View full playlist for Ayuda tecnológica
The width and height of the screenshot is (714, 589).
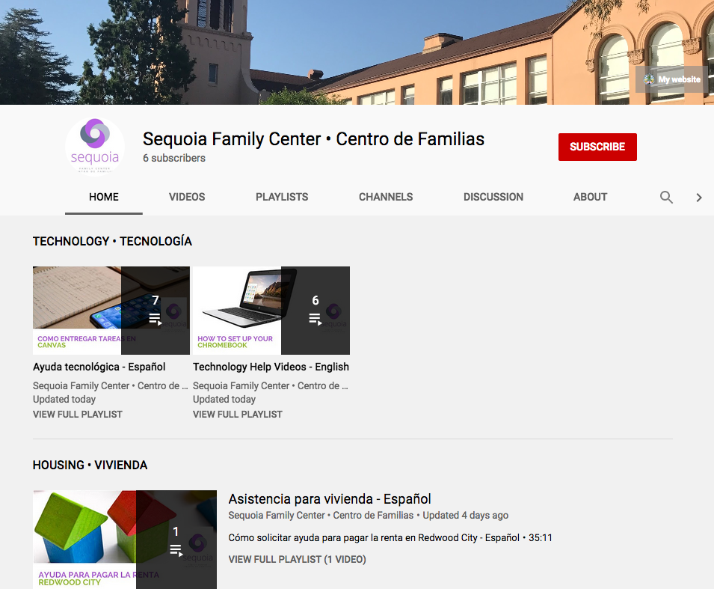click(78, 414)
